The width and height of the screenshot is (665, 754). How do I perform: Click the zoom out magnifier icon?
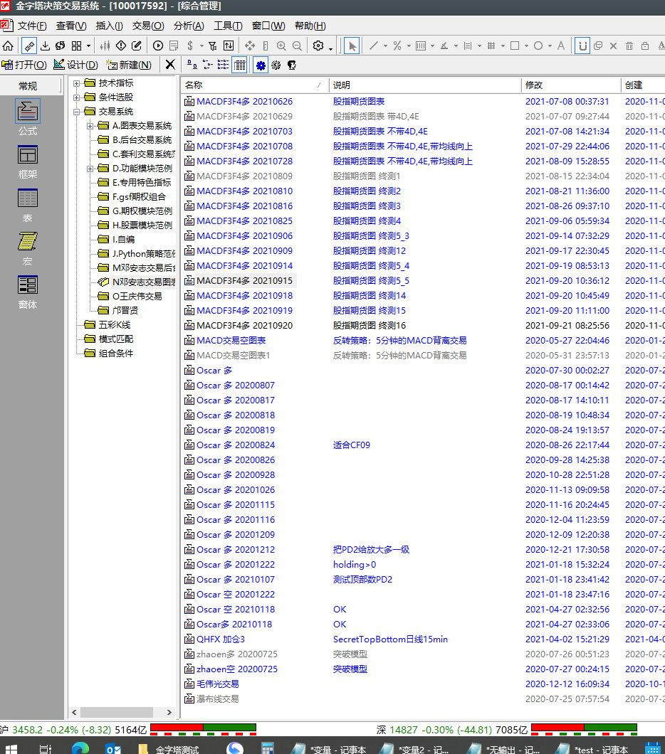[298, 46]
